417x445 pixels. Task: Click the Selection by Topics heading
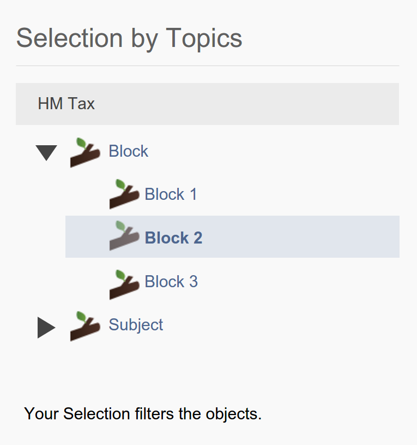pyautogui.click(x=129, y=38)
